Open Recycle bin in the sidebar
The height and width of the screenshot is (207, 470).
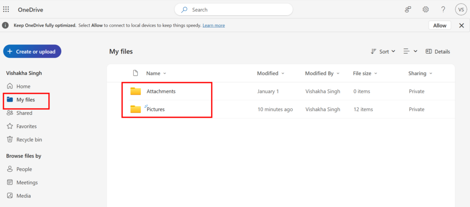coord(29,140)
